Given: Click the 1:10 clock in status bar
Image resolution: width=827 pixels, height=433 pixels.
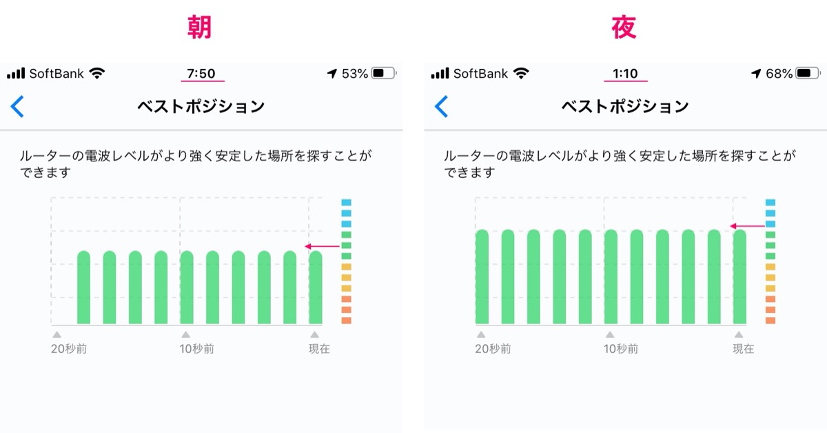Looking at the screenshot, I should coord(625,73).
